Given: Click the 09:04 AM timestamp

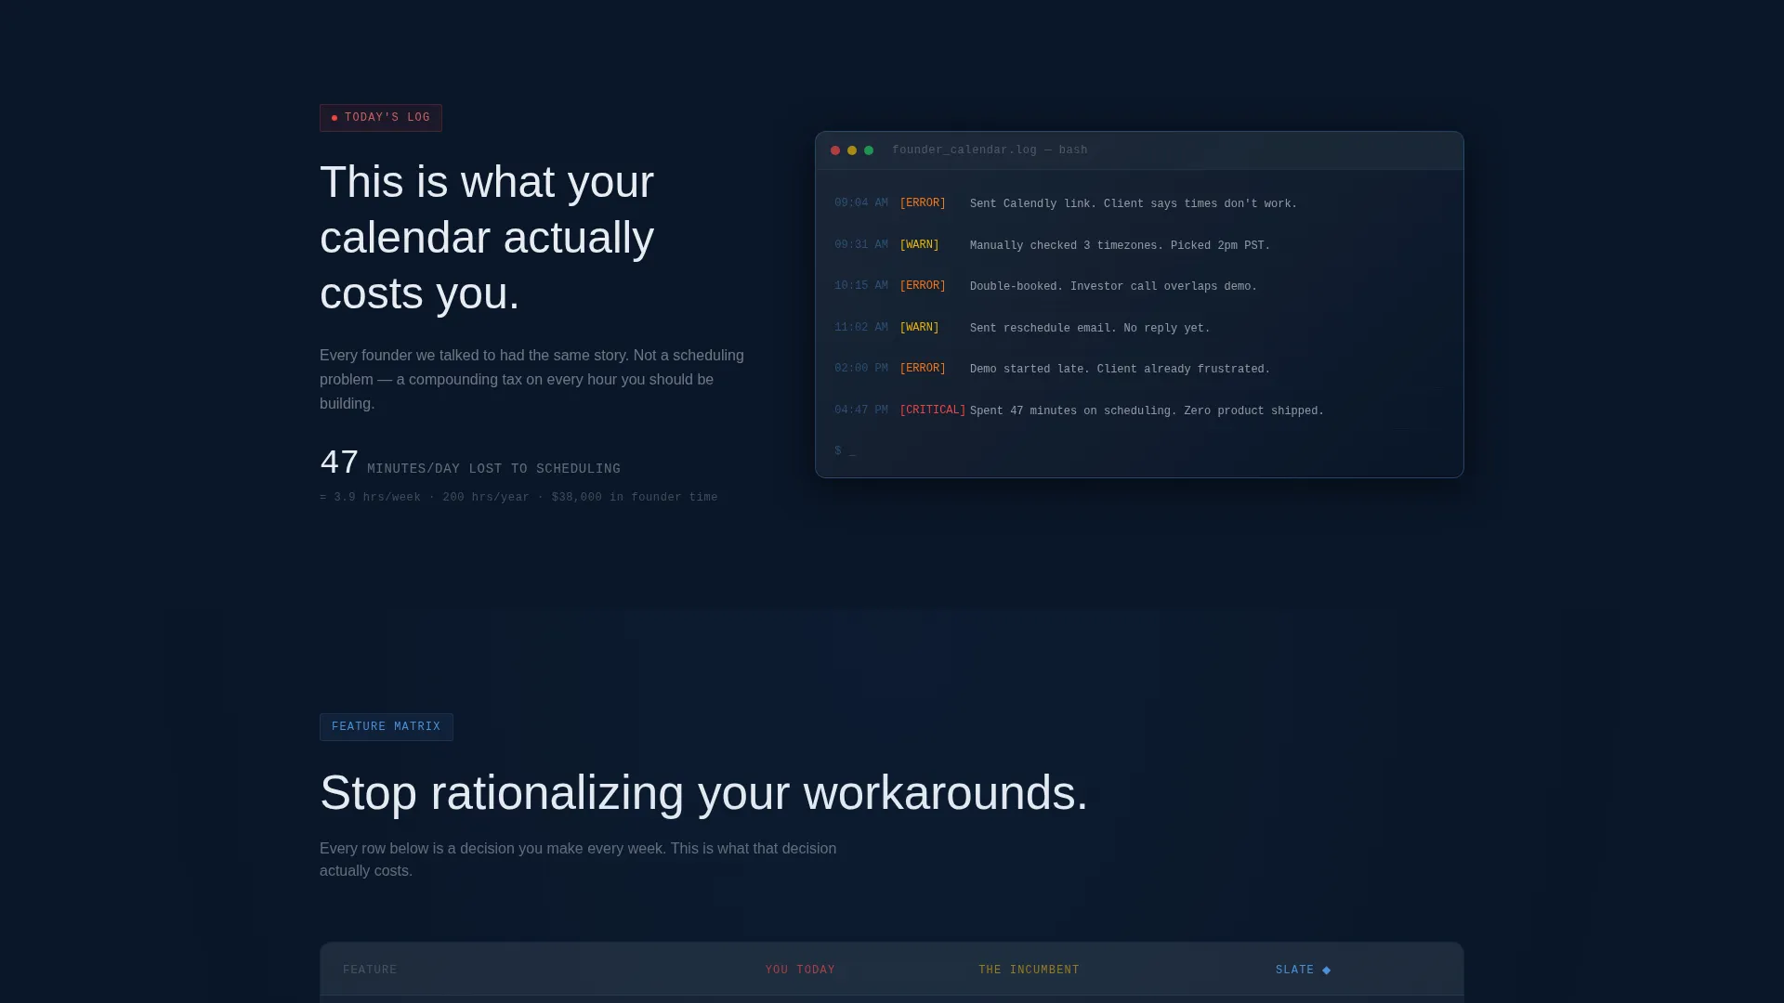Looking at the screenshot, I should (861, 203).
